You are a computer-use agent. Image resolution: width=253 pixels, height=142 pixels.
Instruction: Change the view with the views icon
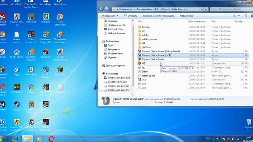235,16
